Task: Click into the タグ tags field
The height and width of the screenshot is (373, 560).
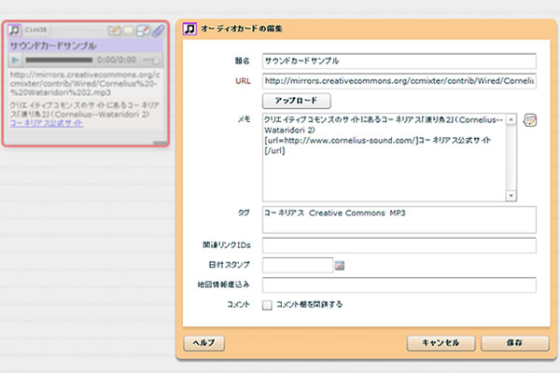Action: [399, 219]
